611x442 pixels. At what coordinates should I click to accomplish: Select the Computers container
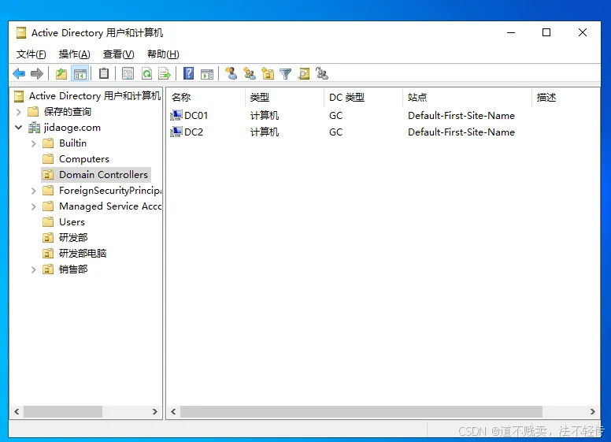point(84,159)
